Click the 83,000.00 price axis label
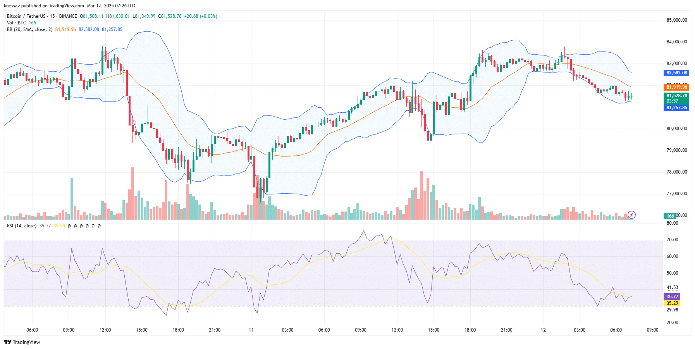 click(x=677, y=64)
